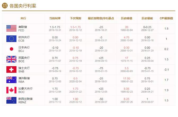Click BOE last change +25 dated 2018-09-13

click(x=101, y=59)
